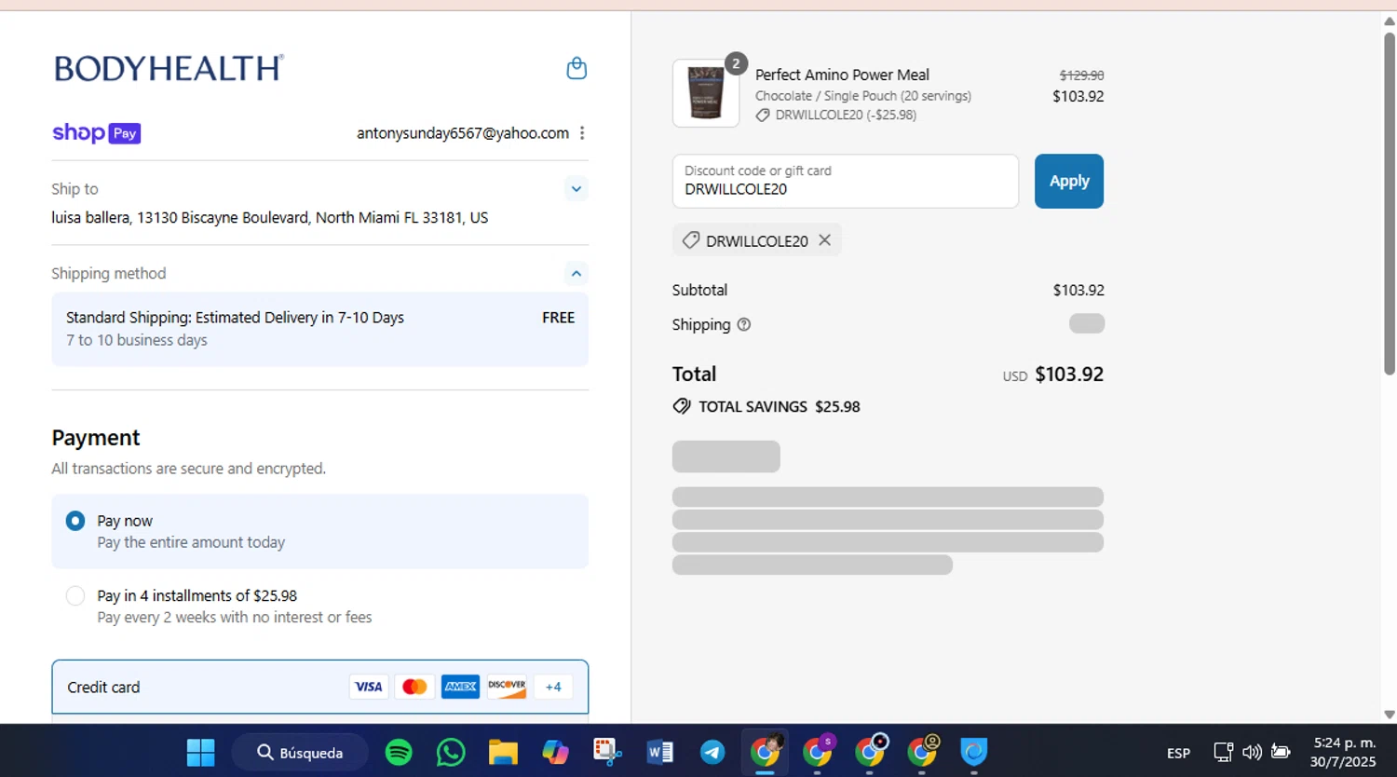Click the discount tag icon under product

pyautogui.click(x=763, y=116)
